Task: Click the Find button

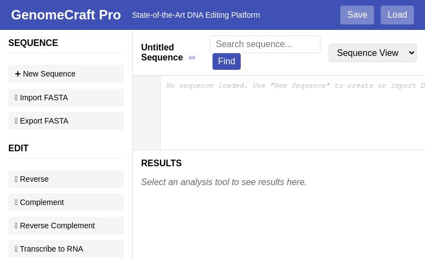Action: 226,62
